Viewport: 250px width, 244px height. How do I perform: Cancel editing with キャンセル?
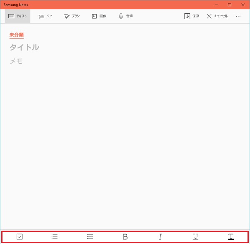point(217,16)
